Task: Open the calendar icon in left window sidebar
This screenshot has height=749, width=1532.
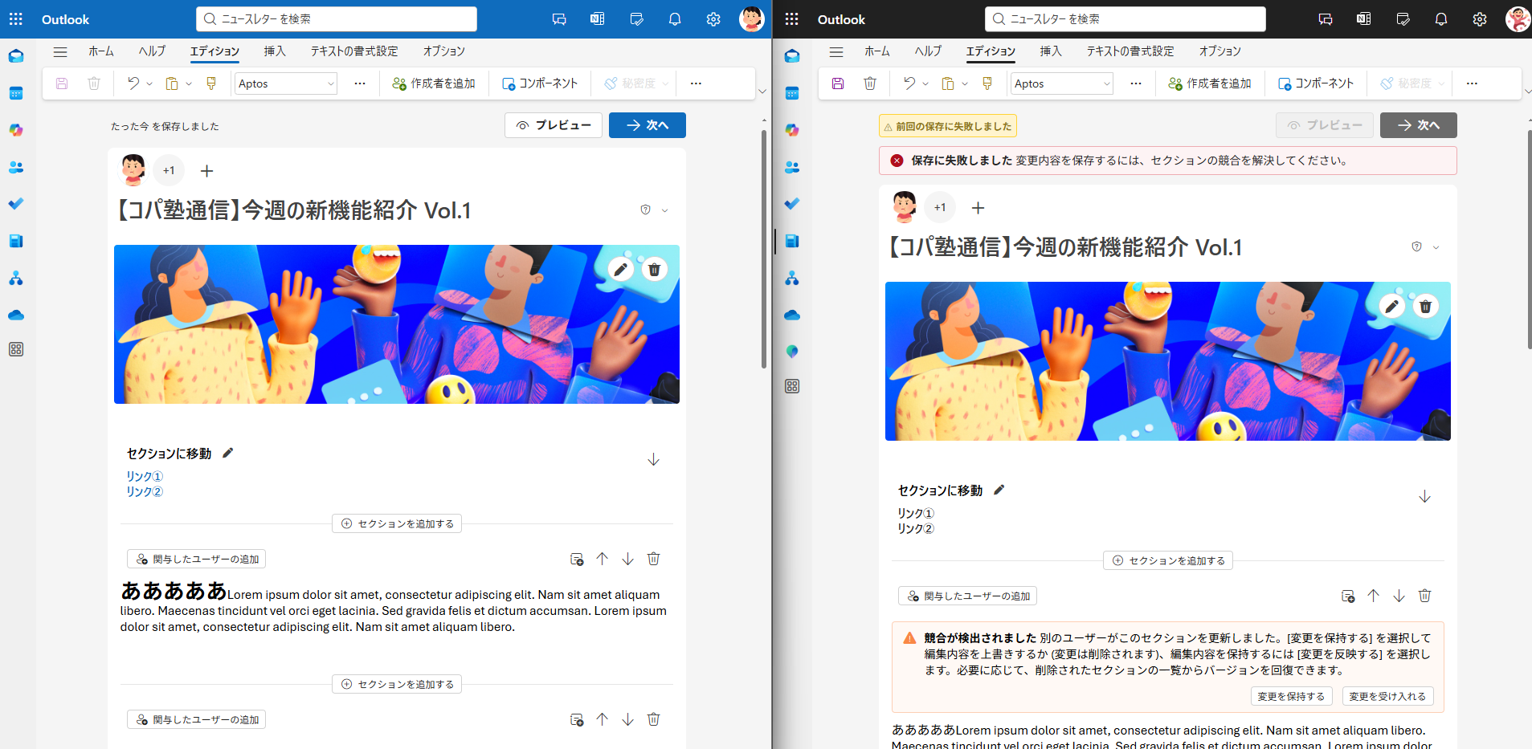Action: pyautogui.click(x=16, y=93)
